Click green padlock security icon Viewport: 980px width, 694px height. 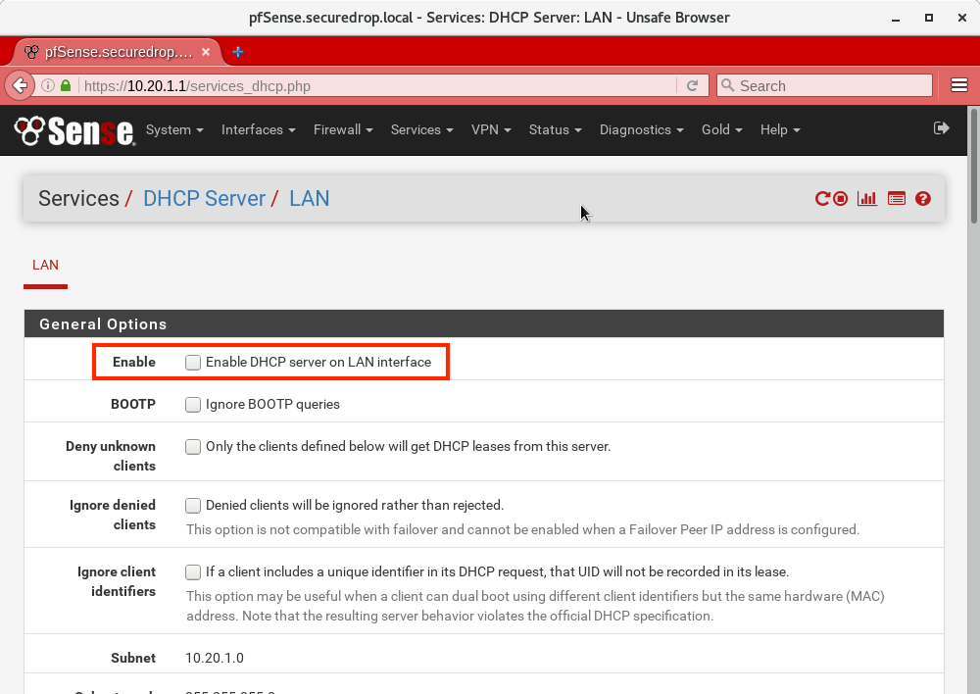click(66, 85)
